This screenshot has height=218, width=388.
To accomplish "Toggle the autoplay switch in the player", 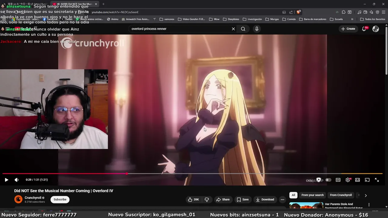I will click(x=328, y=180).
